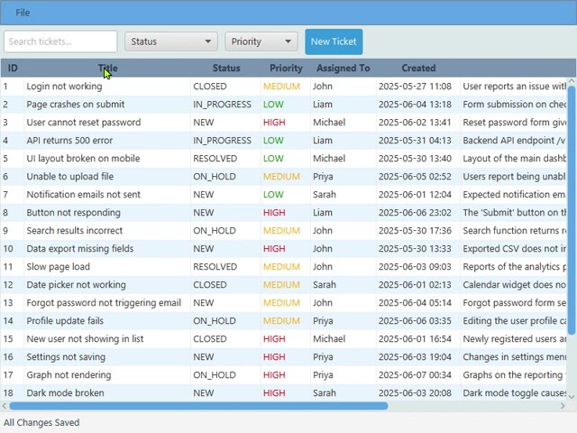Click the vertical scrollbar thumb
The image size is (577, 433).
click(572, 210)
